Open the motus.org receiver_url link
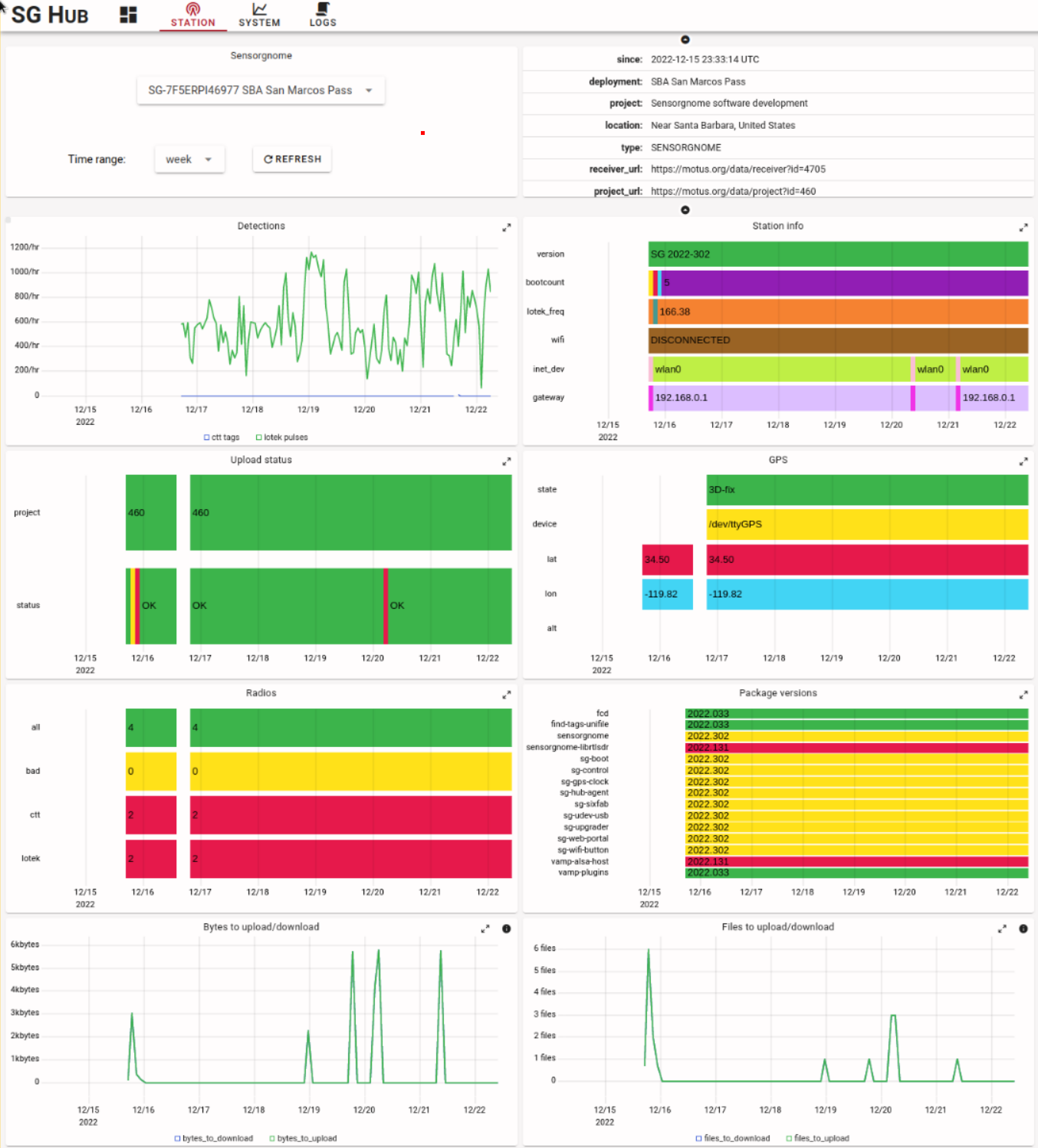This screenshot has width=1038, height=1148. 737,169
